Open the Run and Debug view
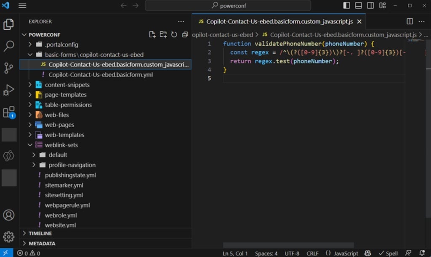This screenshot has width=431, height=257. (x=8, y=90)
